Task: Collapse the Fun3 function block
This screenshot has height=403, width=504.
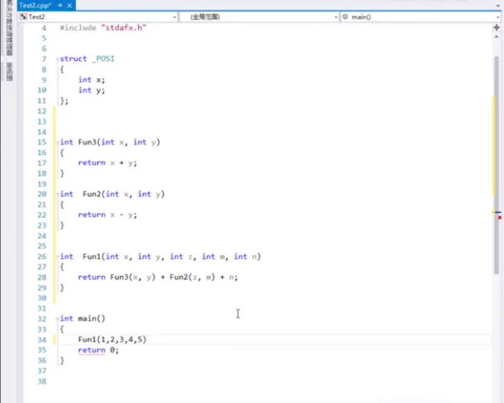Action: point(57,142)
